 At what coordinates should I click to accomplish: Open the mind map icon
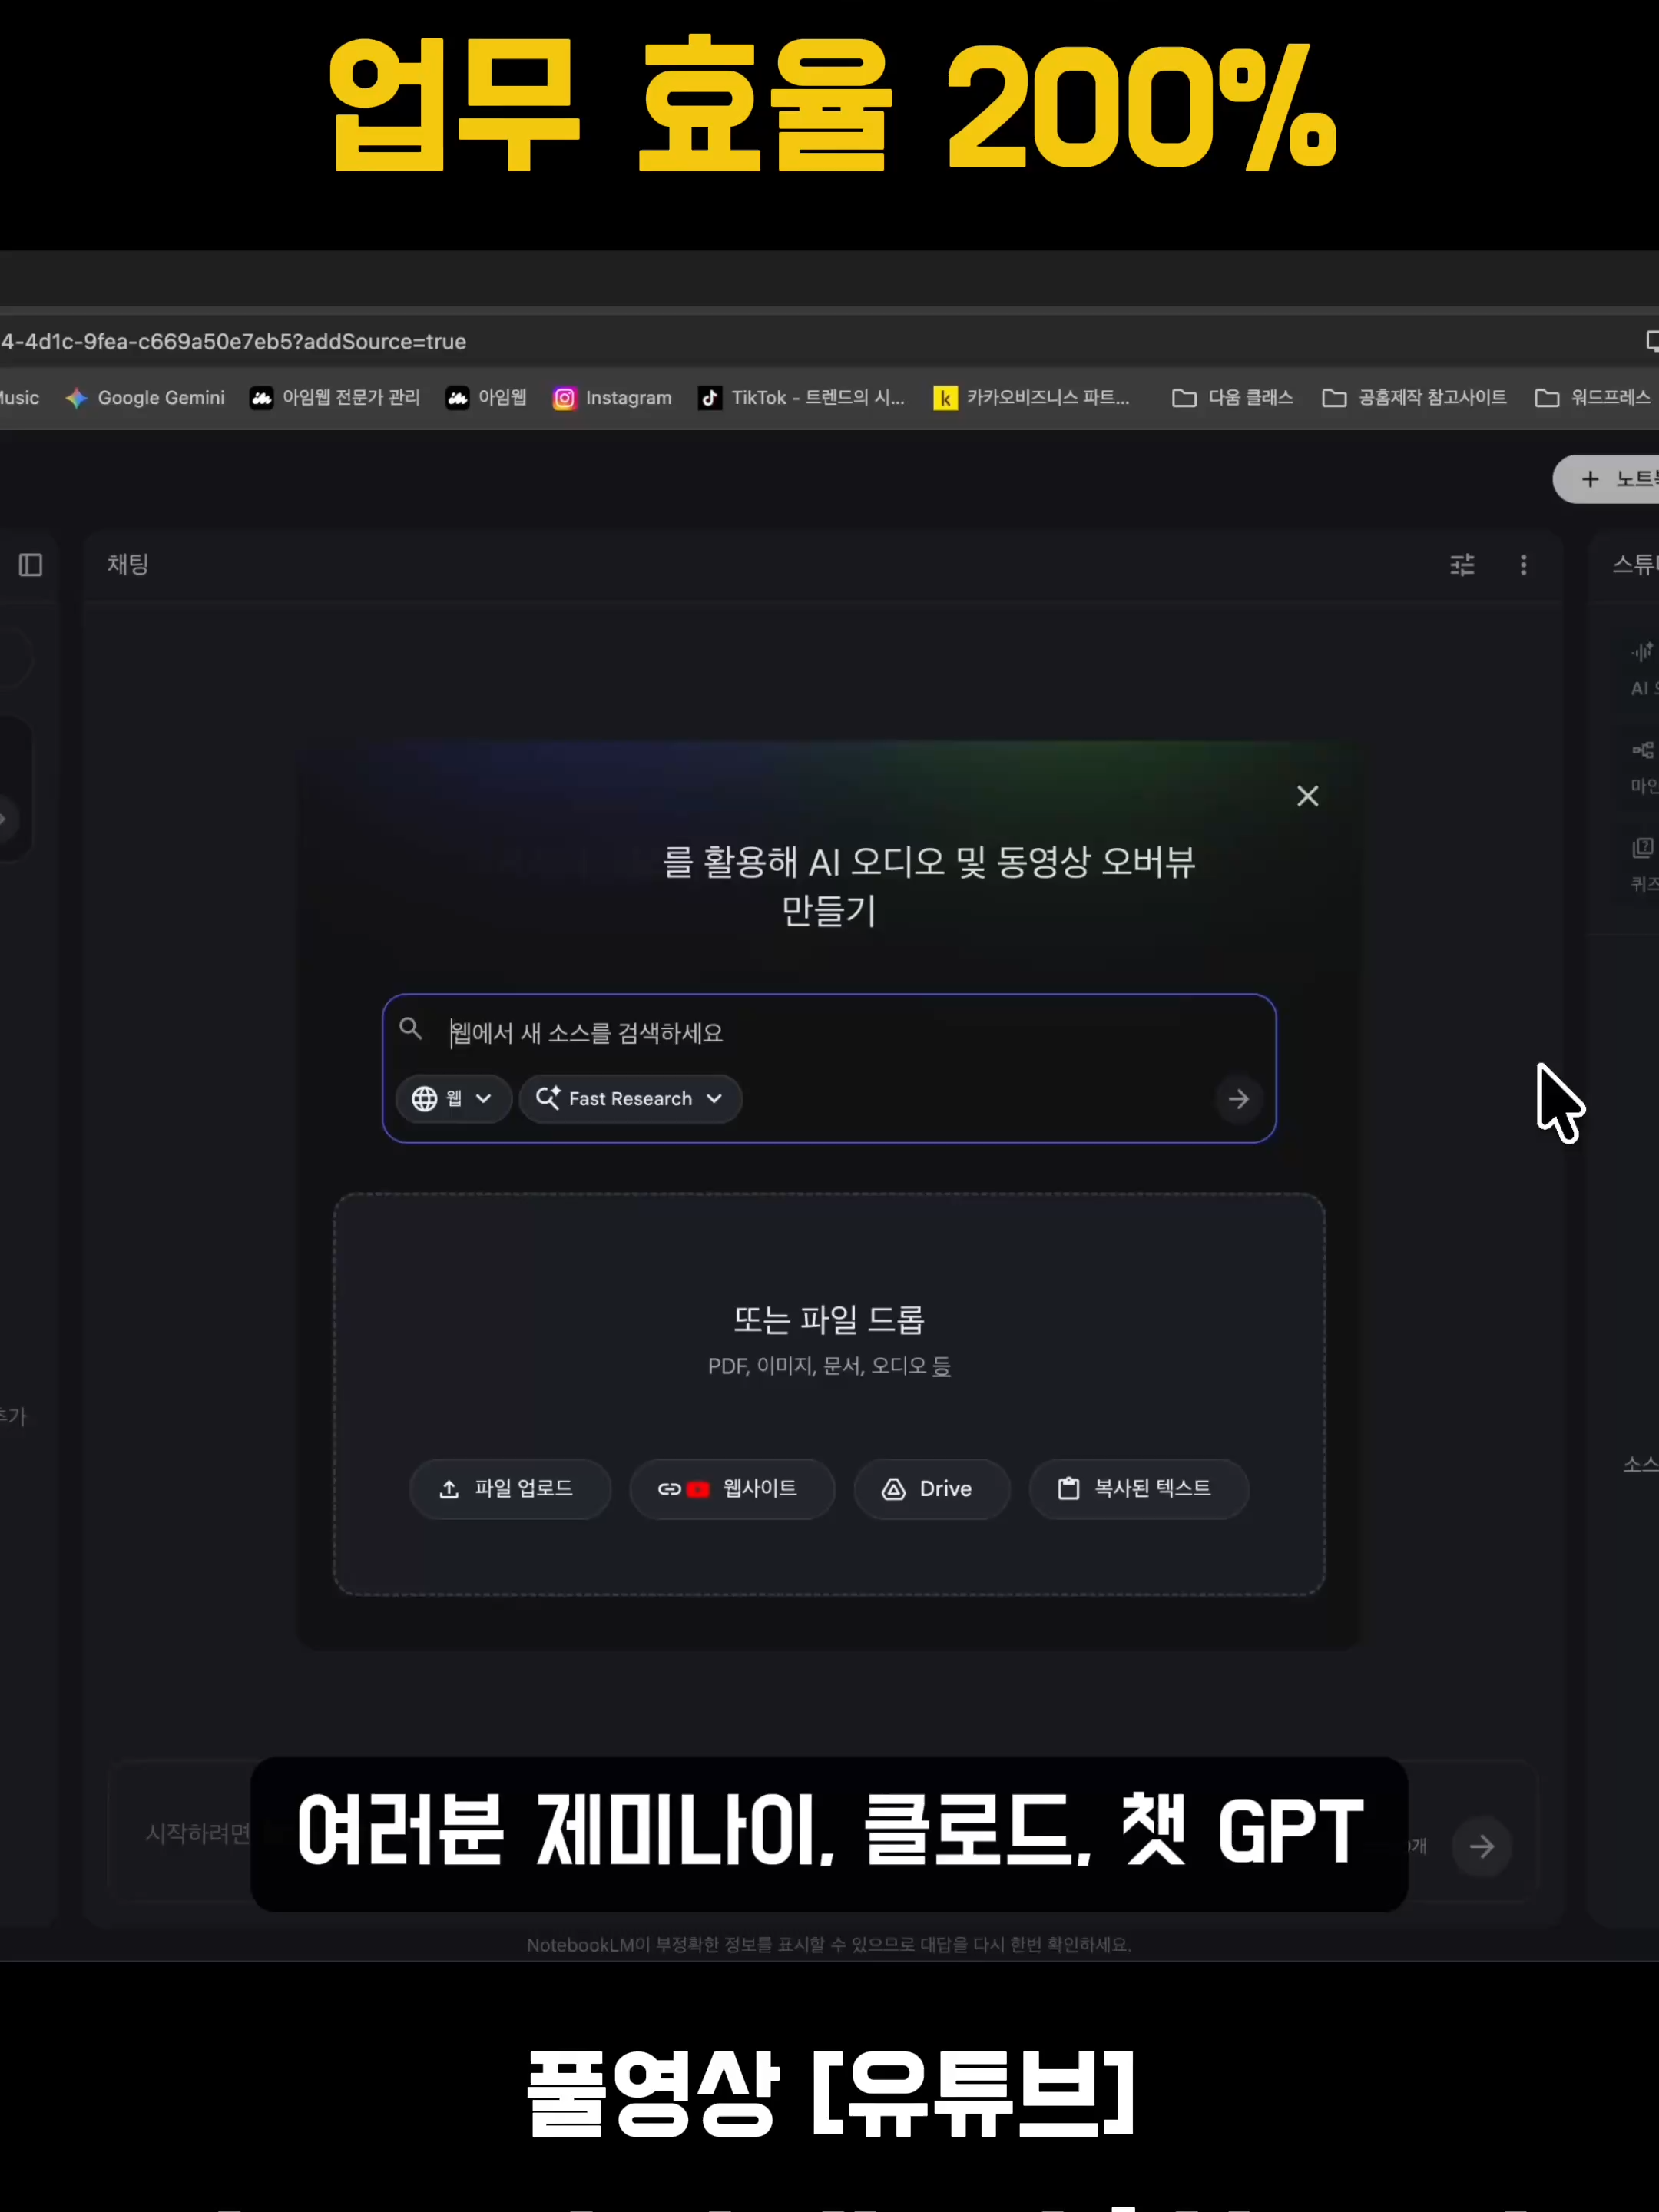click(1642, 750)
